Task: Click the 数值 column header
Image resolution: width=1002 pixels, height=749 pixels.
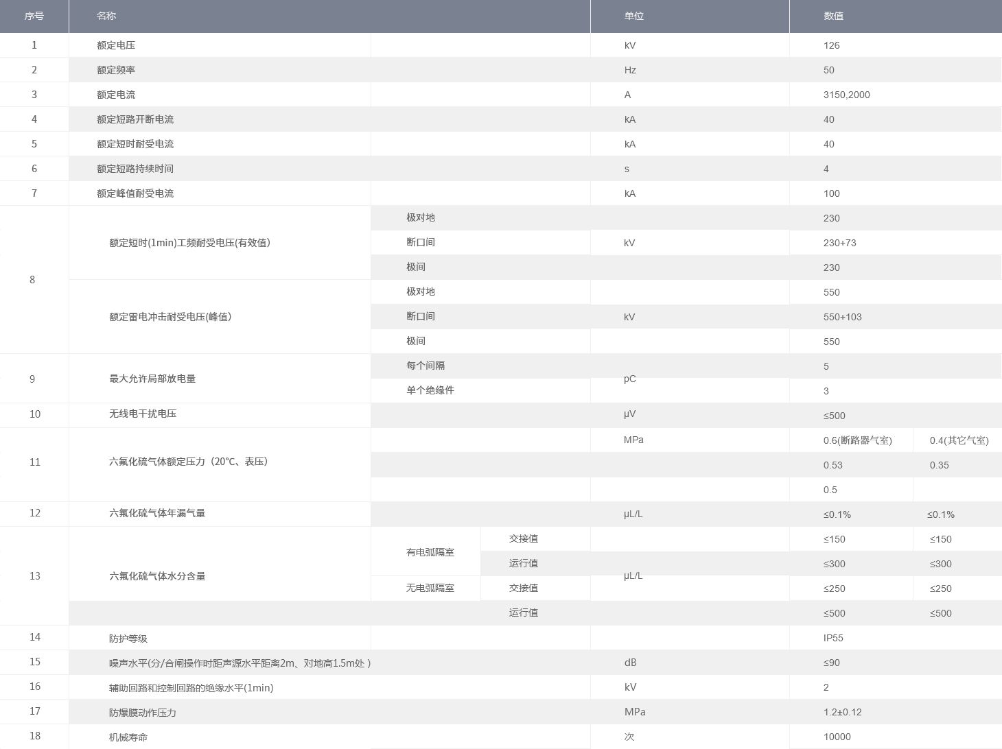Action: point(833,16)
